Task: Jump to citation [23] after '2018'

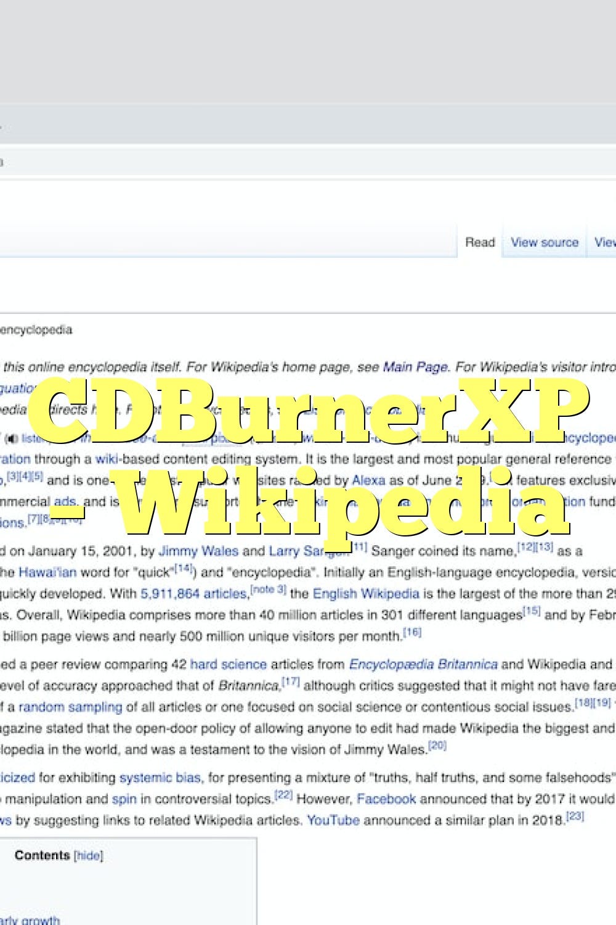Action: [575, 816]
